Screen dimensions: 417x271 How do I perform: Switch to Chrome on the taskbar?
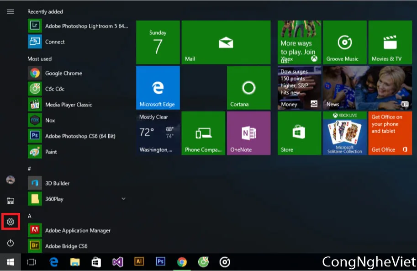click(x=182, y=262)
